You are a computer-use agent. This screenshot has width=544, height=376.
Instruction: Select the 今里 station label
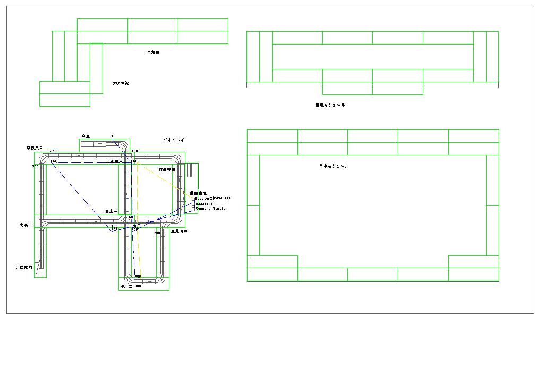click(86, 136)
